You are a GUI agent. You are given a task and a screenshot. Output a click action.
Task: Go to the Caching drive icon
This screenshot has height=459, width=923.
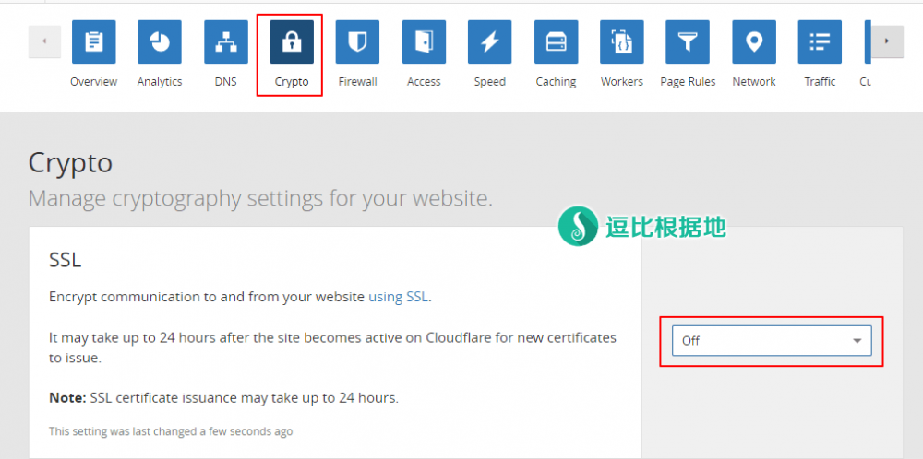tap(556, 42)
